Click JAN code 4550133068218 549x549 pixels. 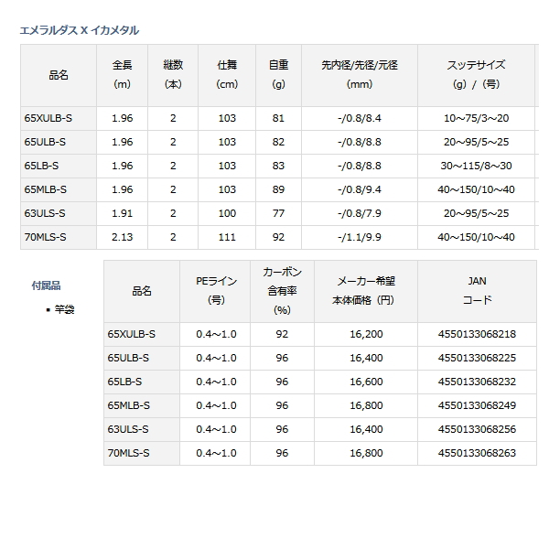pyautogui.click(x=477, y=334)
